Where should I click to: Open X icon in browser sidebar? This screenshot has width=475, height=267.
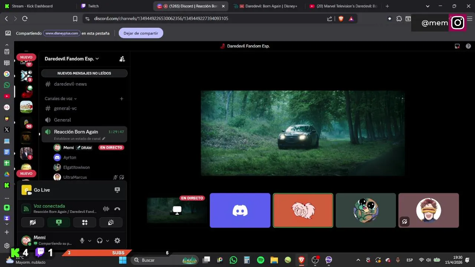(7, 129)
